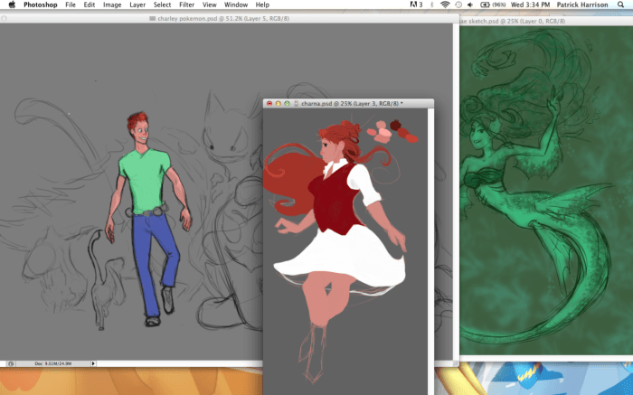633x395 pixels.
Task: Open the Window menu
Action: click(x=235, y=5)
